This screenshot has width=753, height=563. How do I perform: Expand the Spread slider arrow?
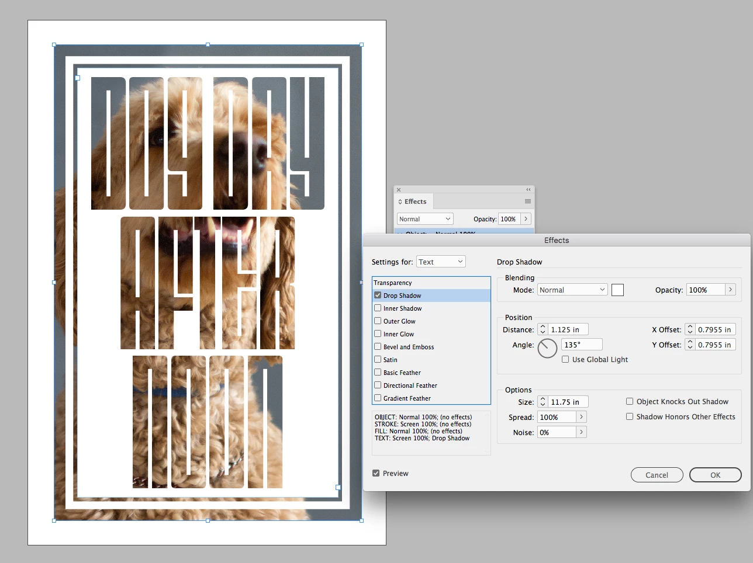[581, 417]
